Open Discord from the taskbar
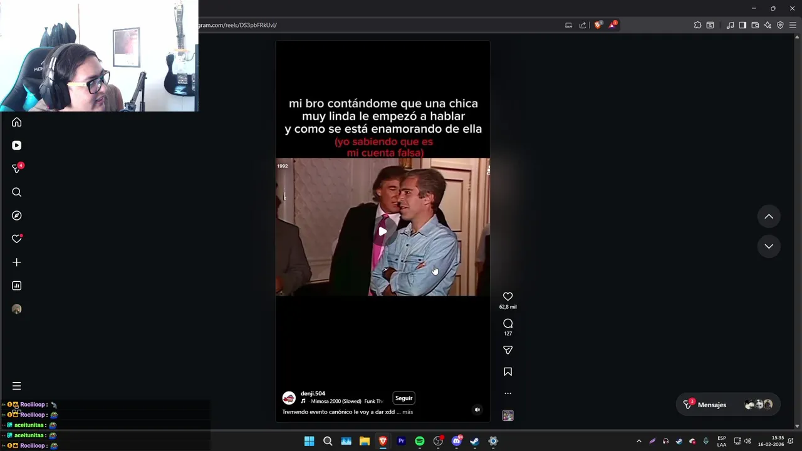The height and width of the screenshot is (451, 802). tap(457, 441)
